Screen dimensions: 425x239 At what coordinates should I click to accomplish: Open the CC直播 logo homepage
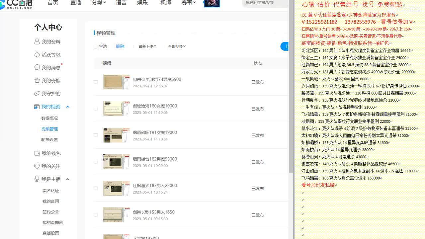click(16, 4)
